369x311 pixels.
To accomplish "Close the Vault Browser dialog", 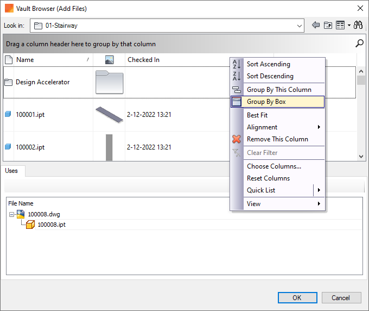I will pos(360,9).
